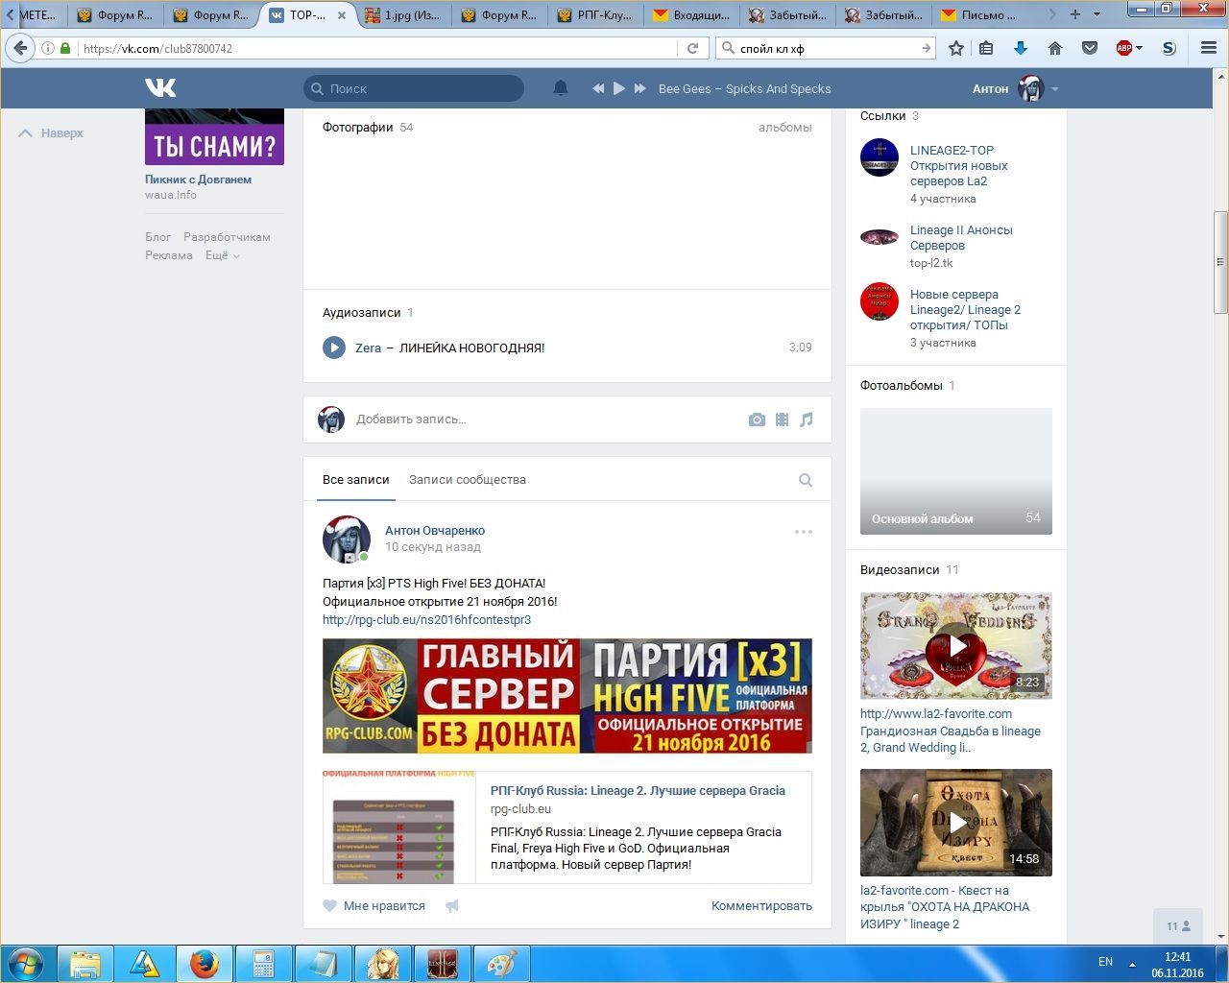This screenshot has width=1229, height=983.
Task: Play the Bee Gees track in the header
Action: point(619,88)
